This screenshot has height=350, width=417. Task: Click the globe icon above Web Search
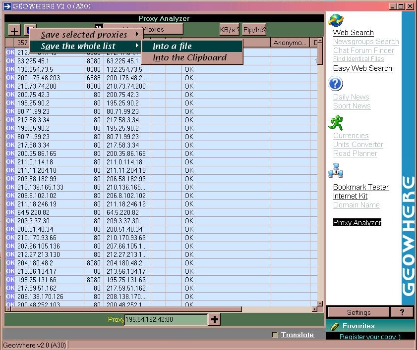pos(336,20)
